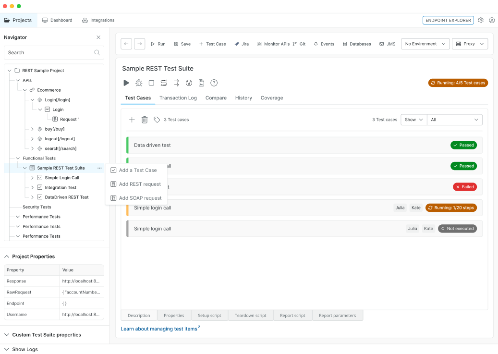
Task: Open the No Environment dropdown
Action: (425, 44)
